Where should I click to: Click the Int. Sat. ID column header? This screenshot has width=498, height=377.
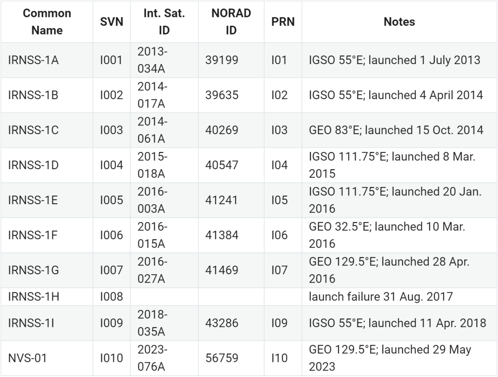[x=164, y=22]
